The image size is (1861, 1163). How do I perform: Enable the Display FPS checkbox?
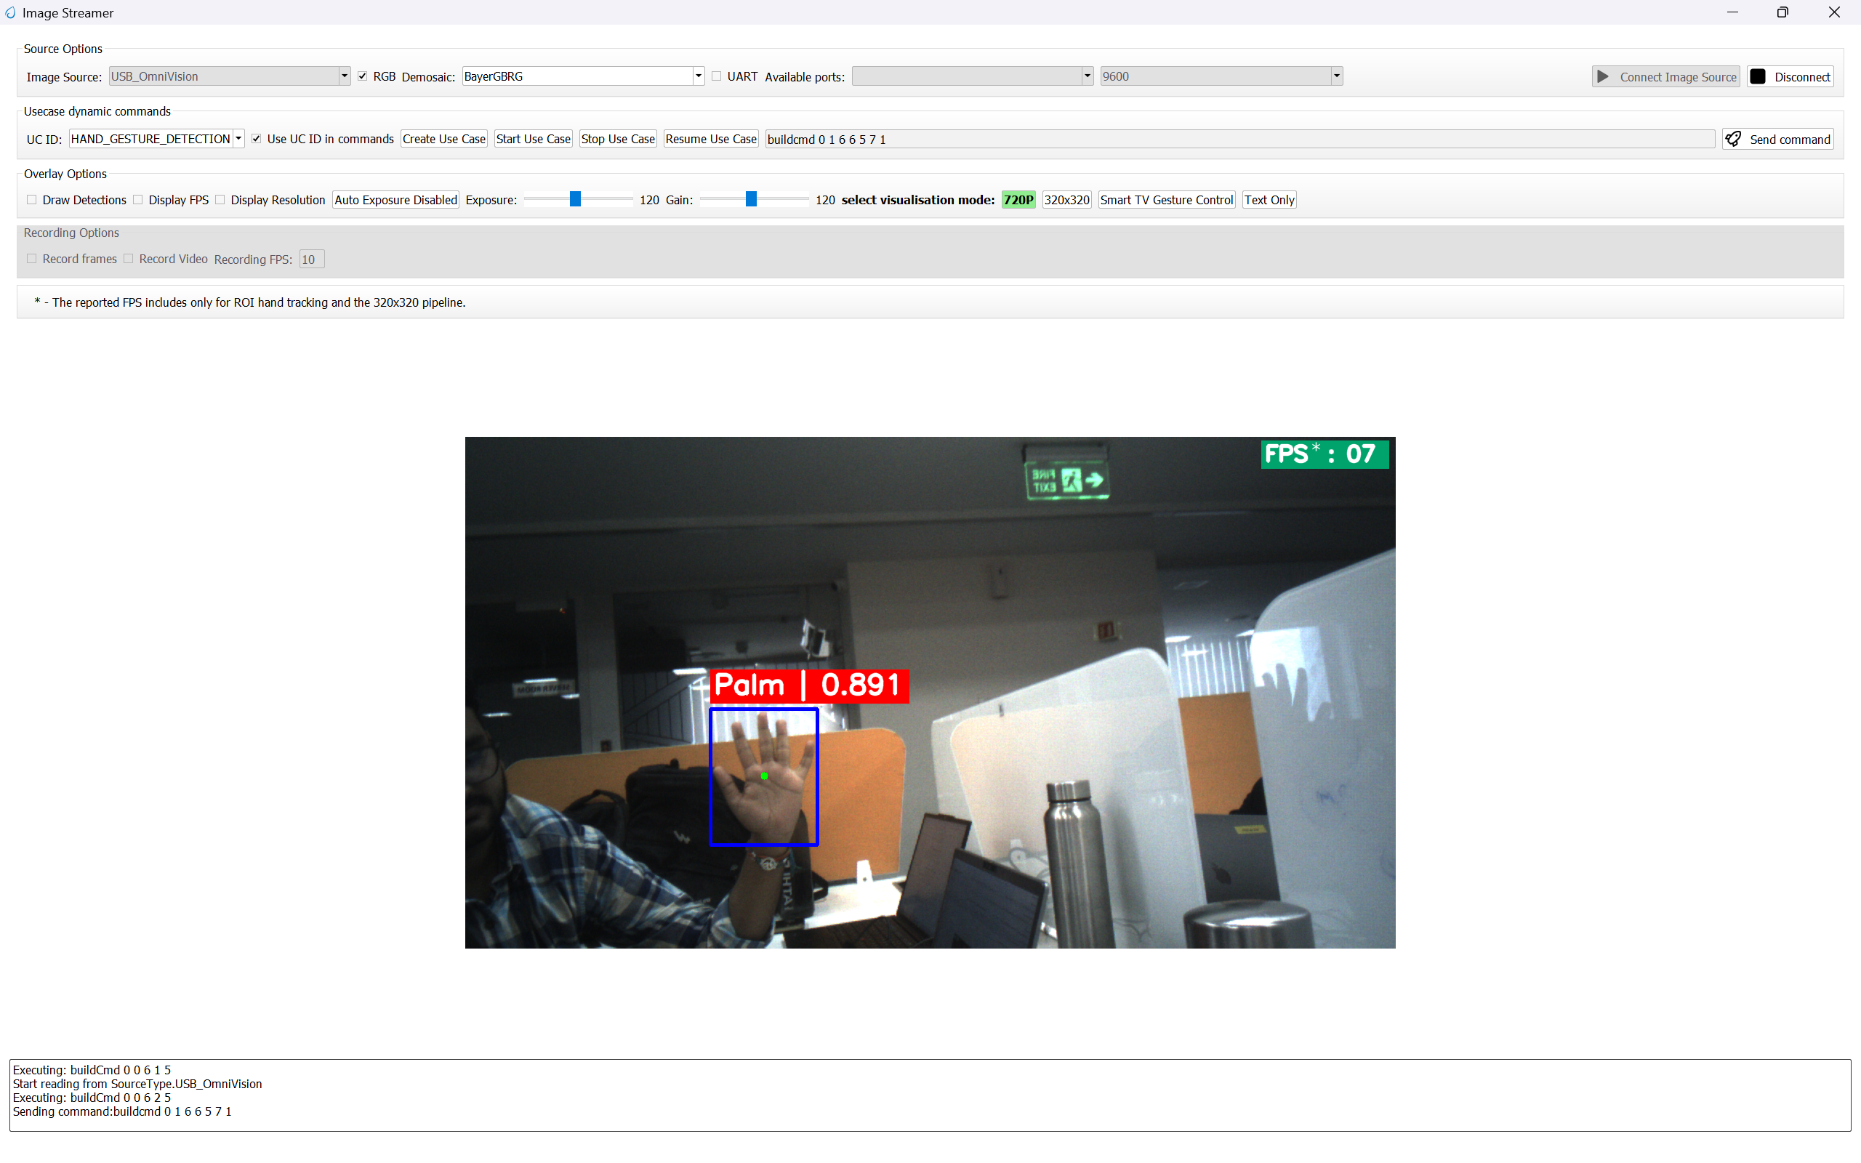click(137, 199)
